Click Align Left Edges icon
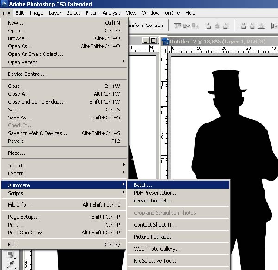This screenshot has width=278, height=270. pyautogui.click(x=208, y=25)
